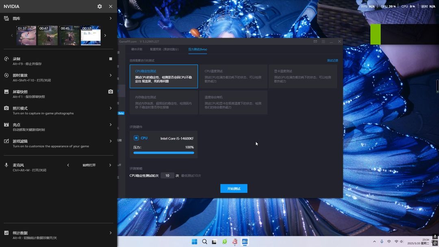
Task: Expand the 亮点 highlights entry
Action: (x=111, y=125)
